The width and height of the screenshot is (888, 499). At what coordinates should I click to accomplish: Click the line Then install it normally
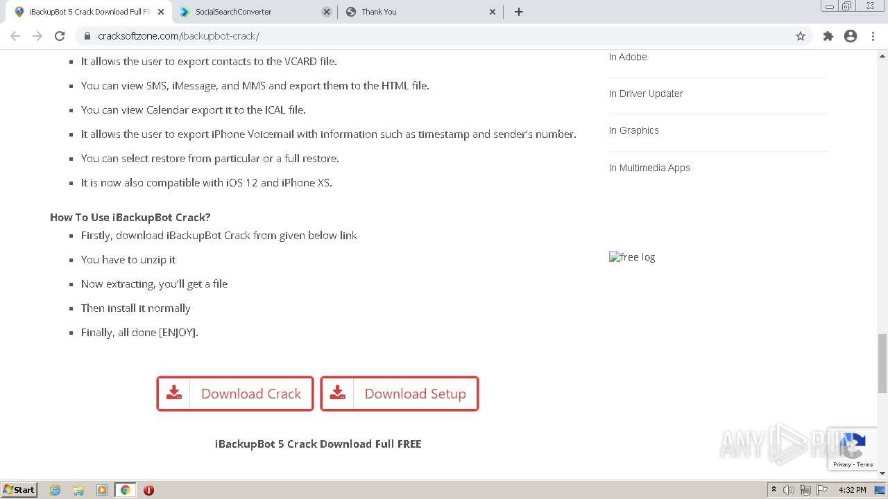136,308
